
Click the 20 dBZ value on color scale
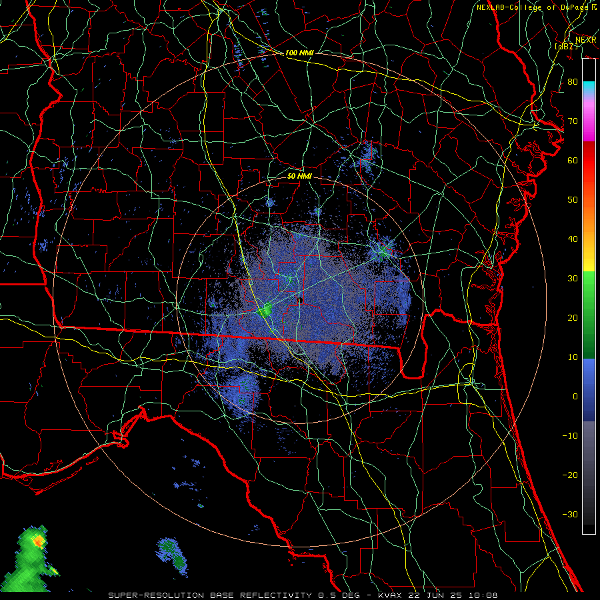pyautogui.click(x=573, y=318)
